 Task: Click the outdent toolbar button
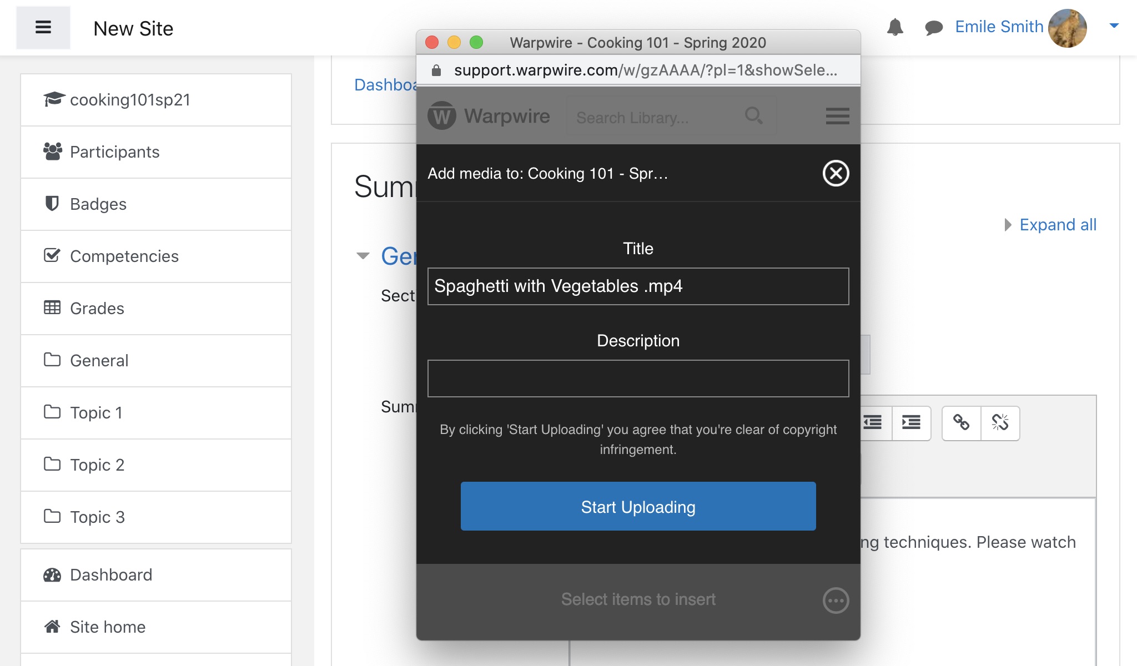tap(874, 423)
